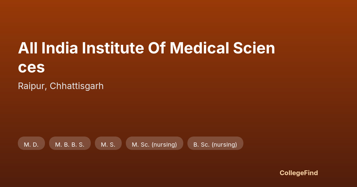Pick the B. Sc. (nursing) pill
Viewport: 357px width, 187px height.
point(215,143)
